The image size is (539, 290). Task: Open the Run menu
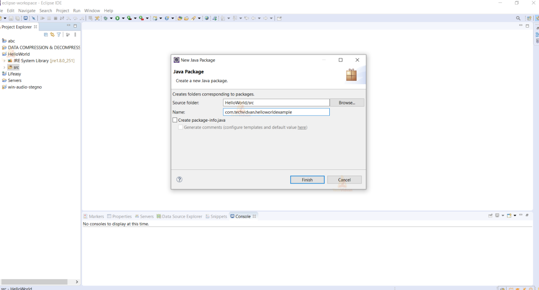tap(77, 11)
